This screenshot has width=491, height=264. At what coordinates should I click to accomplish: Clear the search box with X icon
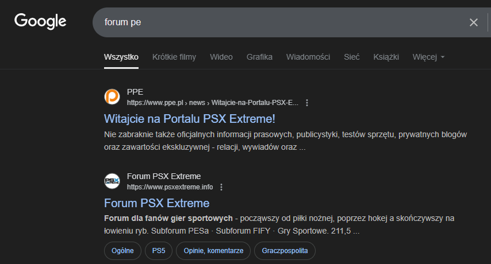click(x=474, y=22)
